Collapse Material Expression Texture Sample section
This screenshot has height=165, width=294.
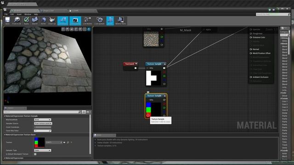pos(5,116)
